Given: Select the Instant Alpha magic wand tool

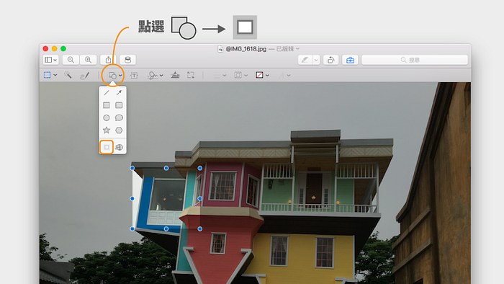Looking at the screenshot, I should [68, 75].
